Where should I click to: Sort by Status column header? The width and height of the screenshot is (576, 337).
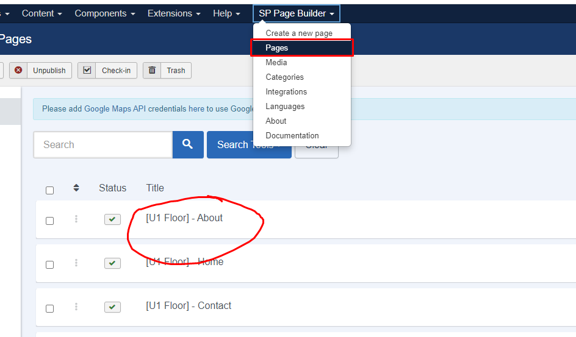pos(112,188)
